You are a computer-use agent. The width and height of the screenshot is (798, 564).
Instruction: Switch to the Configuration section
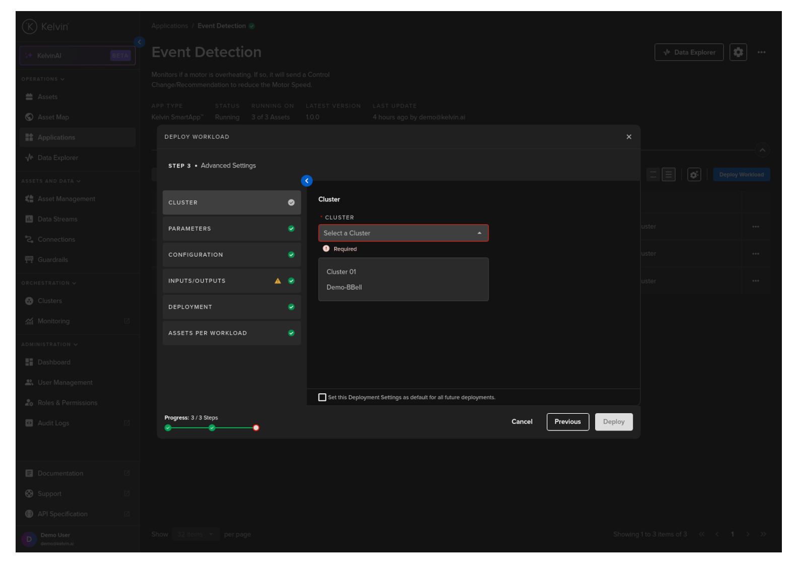click(x=231, y=255)
